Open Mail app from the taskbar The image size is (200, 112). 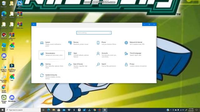pyautogui.click(x=64, y=110)
